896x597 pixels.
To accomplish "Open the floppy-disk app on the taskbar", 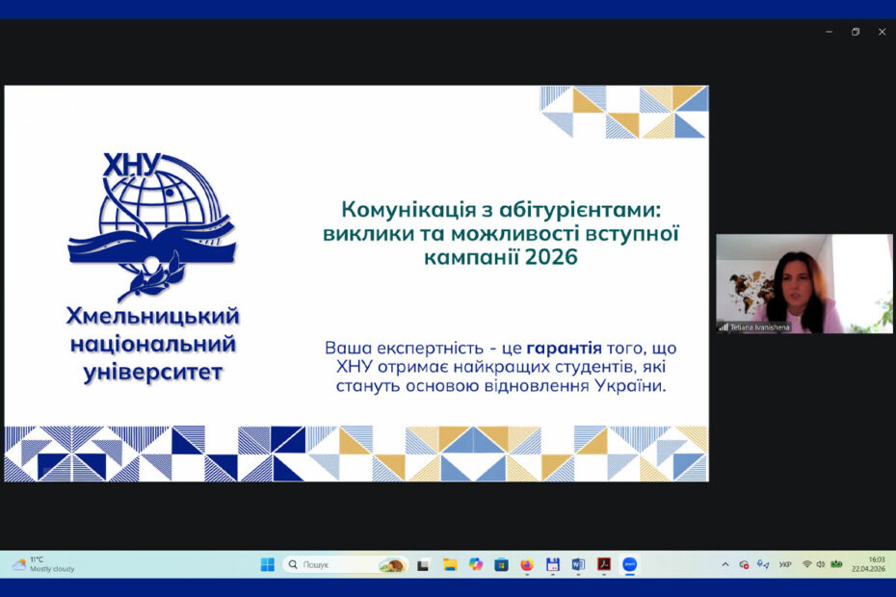I will [x=552, y=565].
